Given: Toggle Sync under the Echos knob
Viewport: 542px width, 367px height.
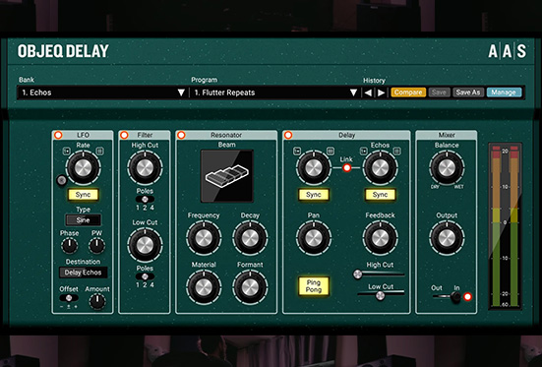Looking at the screenshot, I should click(x=381, y=195).
